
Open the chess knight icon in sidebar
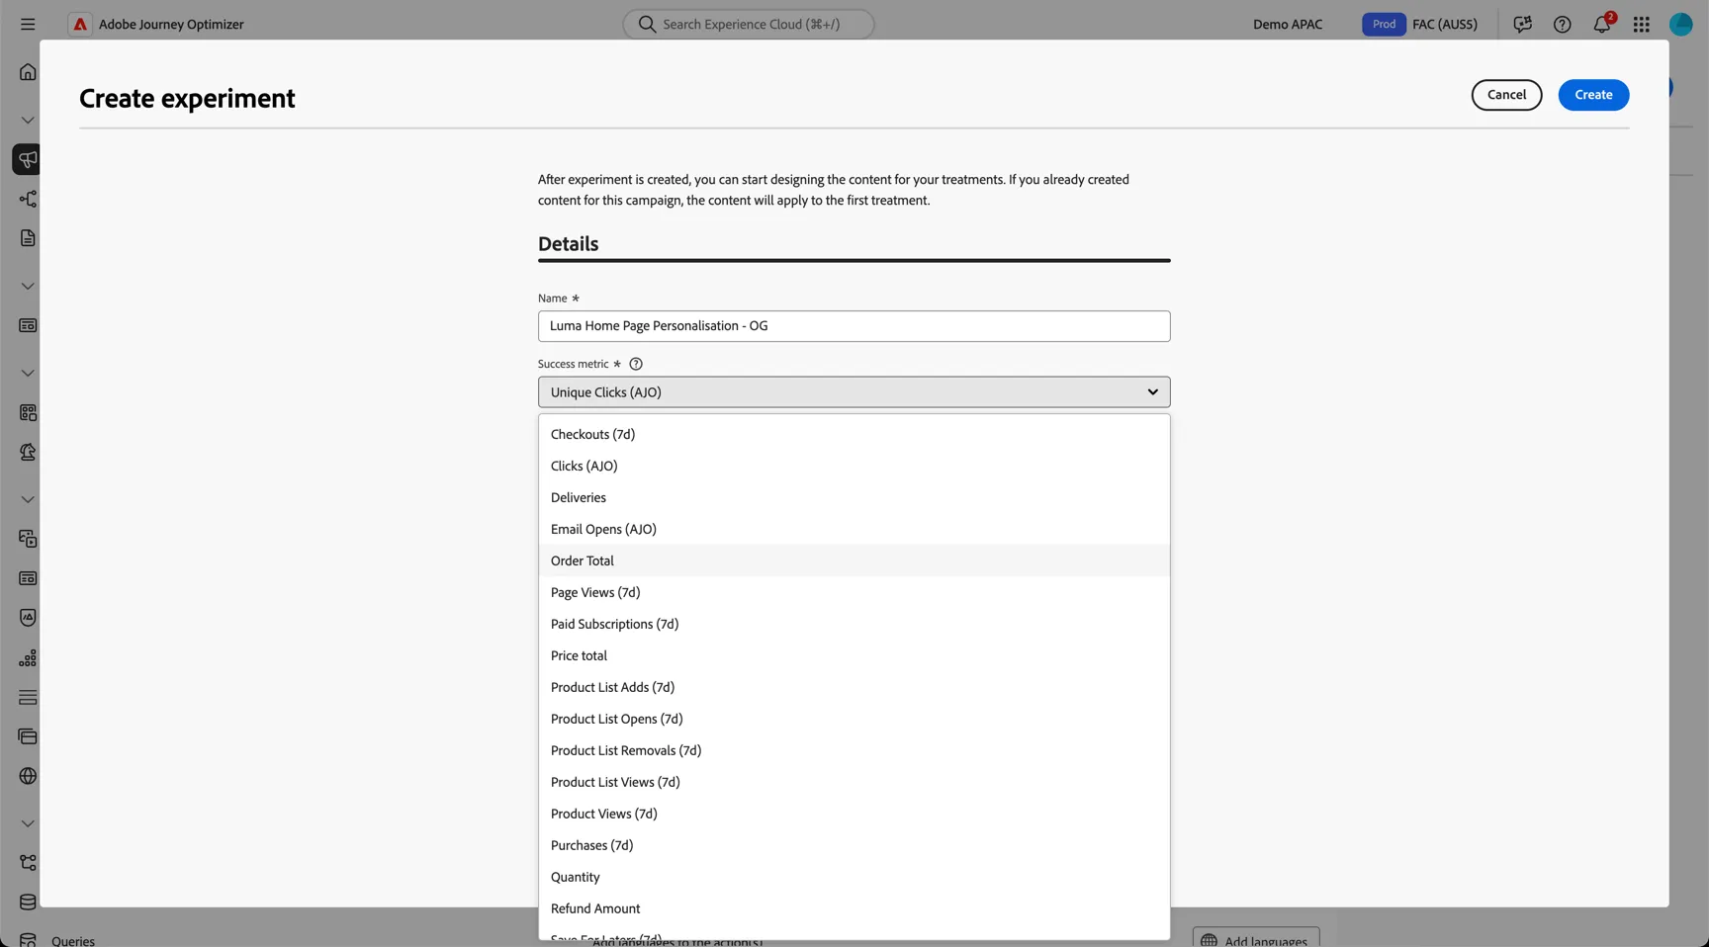[28, 452]
